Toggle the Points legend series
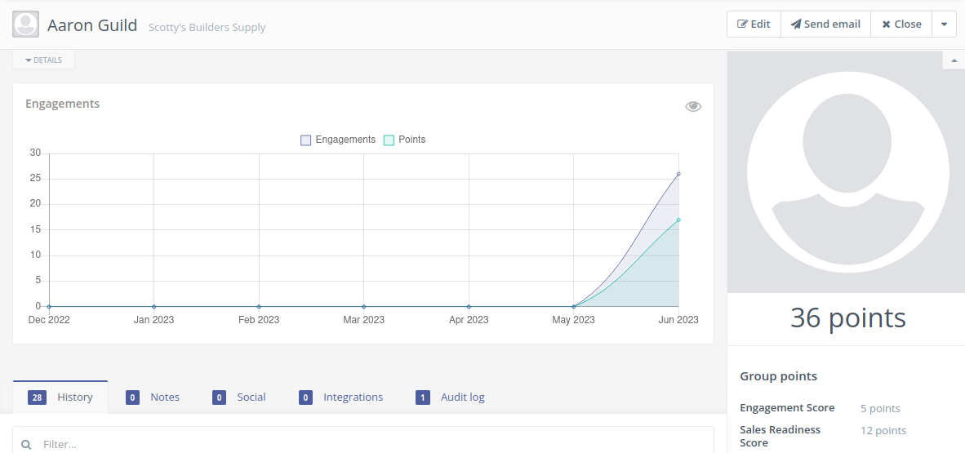Viewport: 965px width, 453px height. (x=405, y=140)
